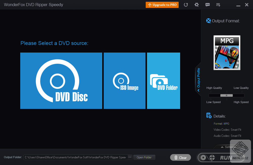
Task: Click the MPG format thumbnail
Action: point(227,53)
